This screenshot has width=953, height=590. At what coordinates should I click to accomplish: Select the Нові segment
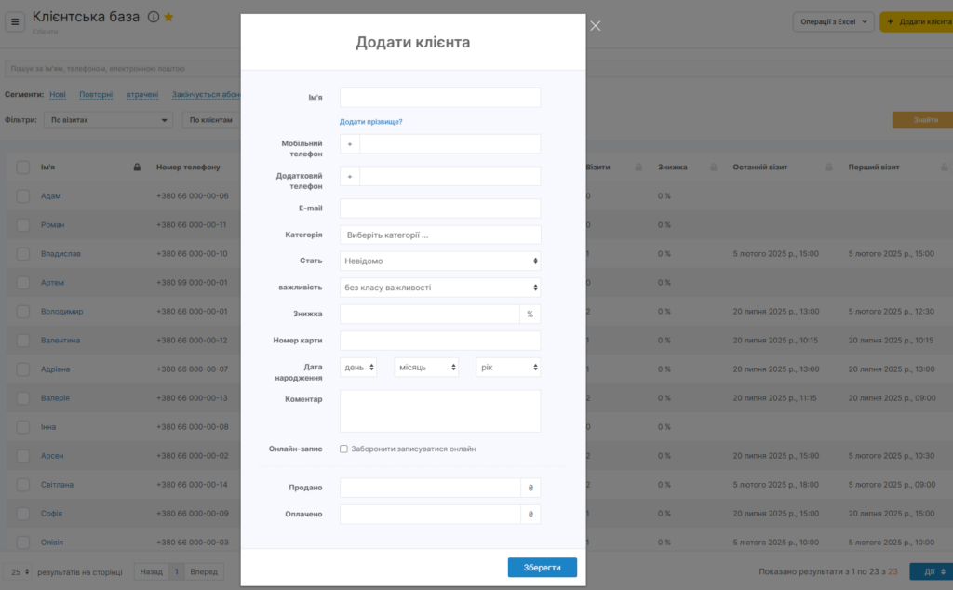(x=58, y=94)
